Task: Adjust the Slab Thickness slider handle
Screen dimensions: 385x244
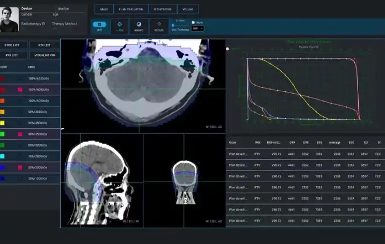Action: pos(173,25)
